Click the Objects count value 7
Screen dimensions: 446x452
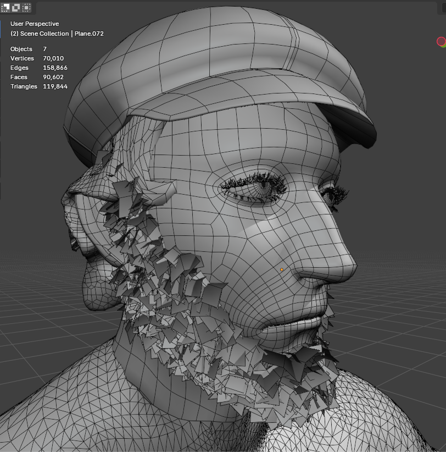(x=44, y=49)
